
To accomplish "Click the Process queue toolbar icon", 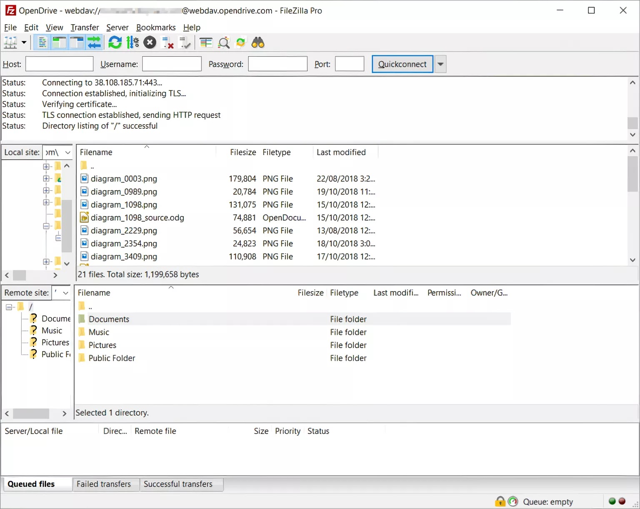I will 132,42.
